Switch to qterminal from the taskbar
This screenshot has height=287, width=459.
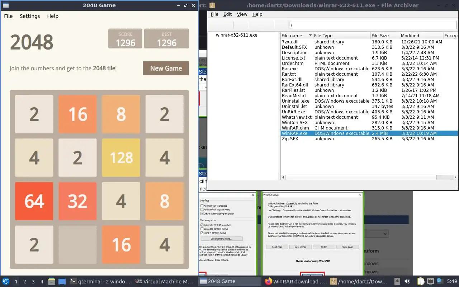[100, 282]
